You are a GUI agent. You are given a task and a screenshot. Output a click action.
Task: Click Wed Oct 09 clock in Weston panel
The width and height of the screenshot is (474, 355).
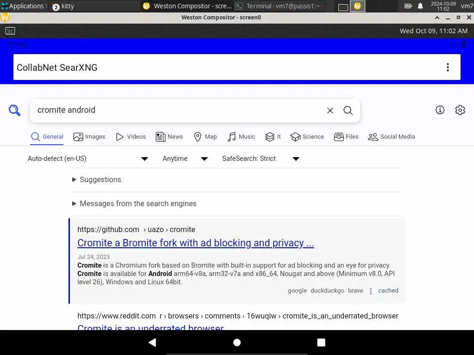click(x=433, y=31)
